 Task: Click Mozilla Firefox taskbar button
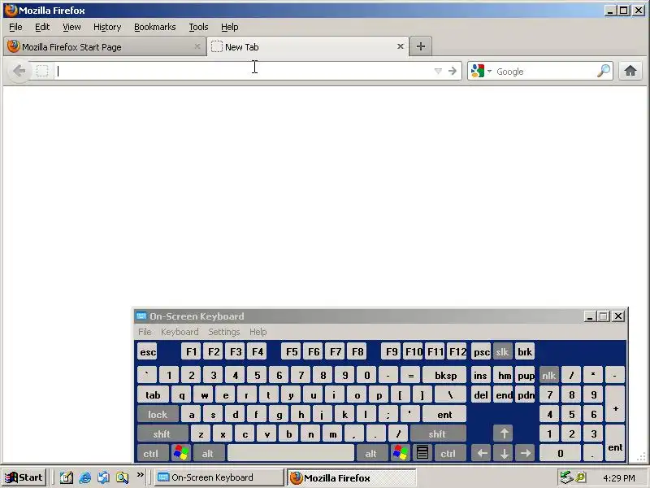[352, 477]
